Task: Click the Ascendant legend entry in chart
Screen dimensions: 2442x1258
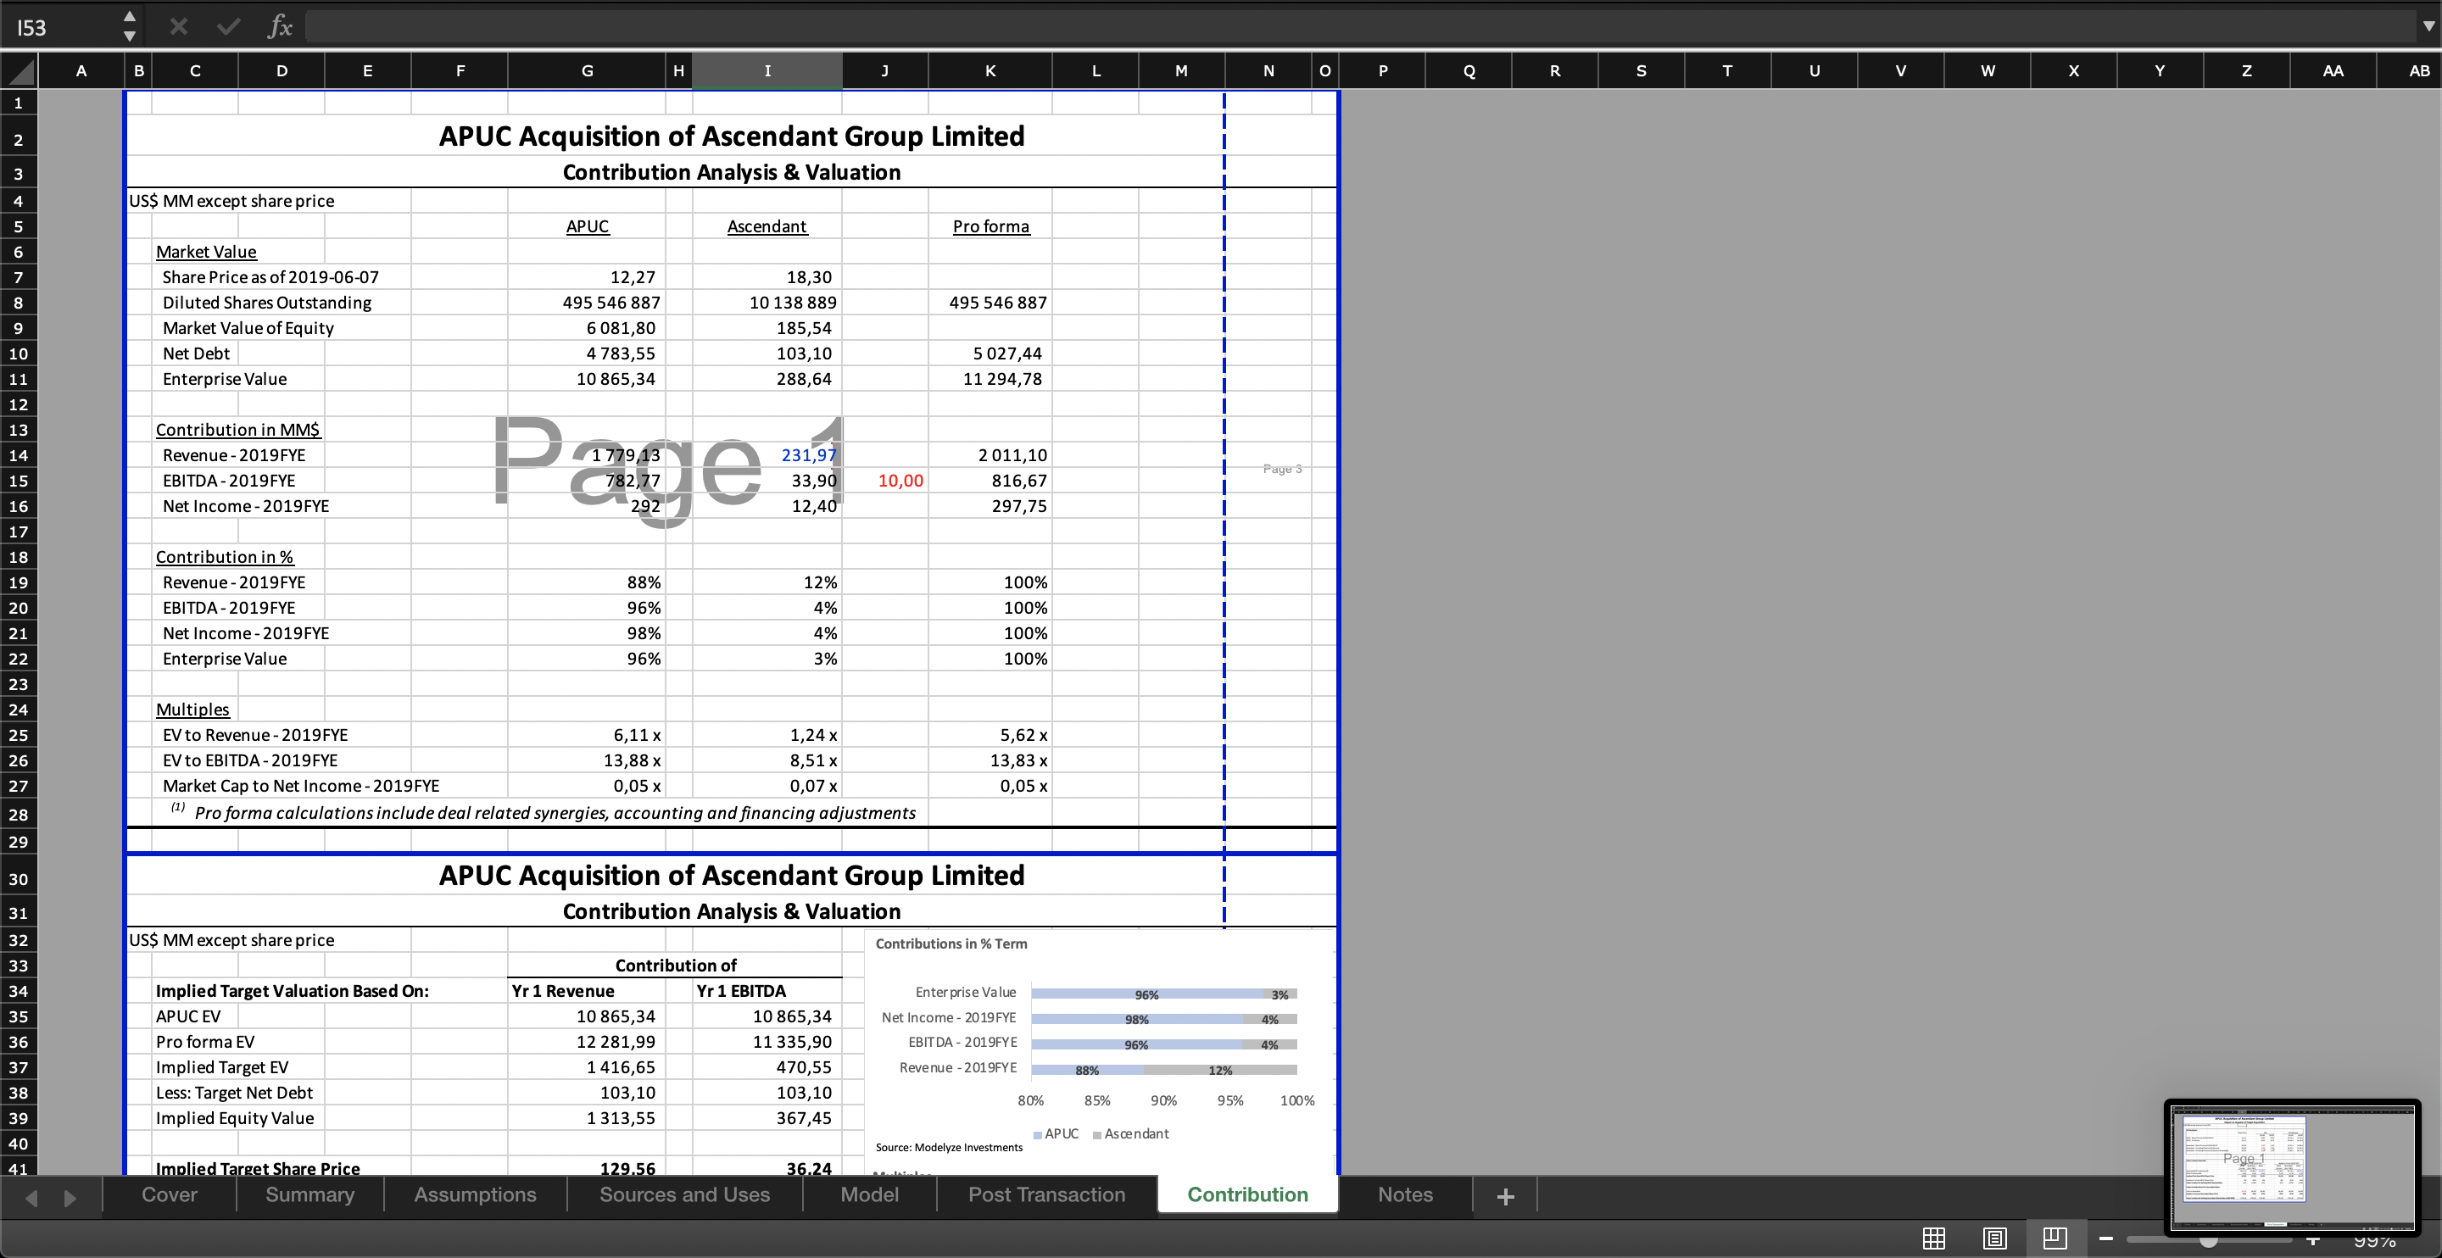Action: tap(1130, 1134)
